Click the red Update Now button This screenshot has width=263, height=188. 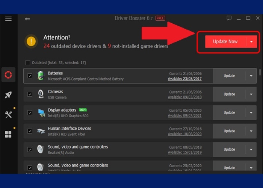point(225,42)
